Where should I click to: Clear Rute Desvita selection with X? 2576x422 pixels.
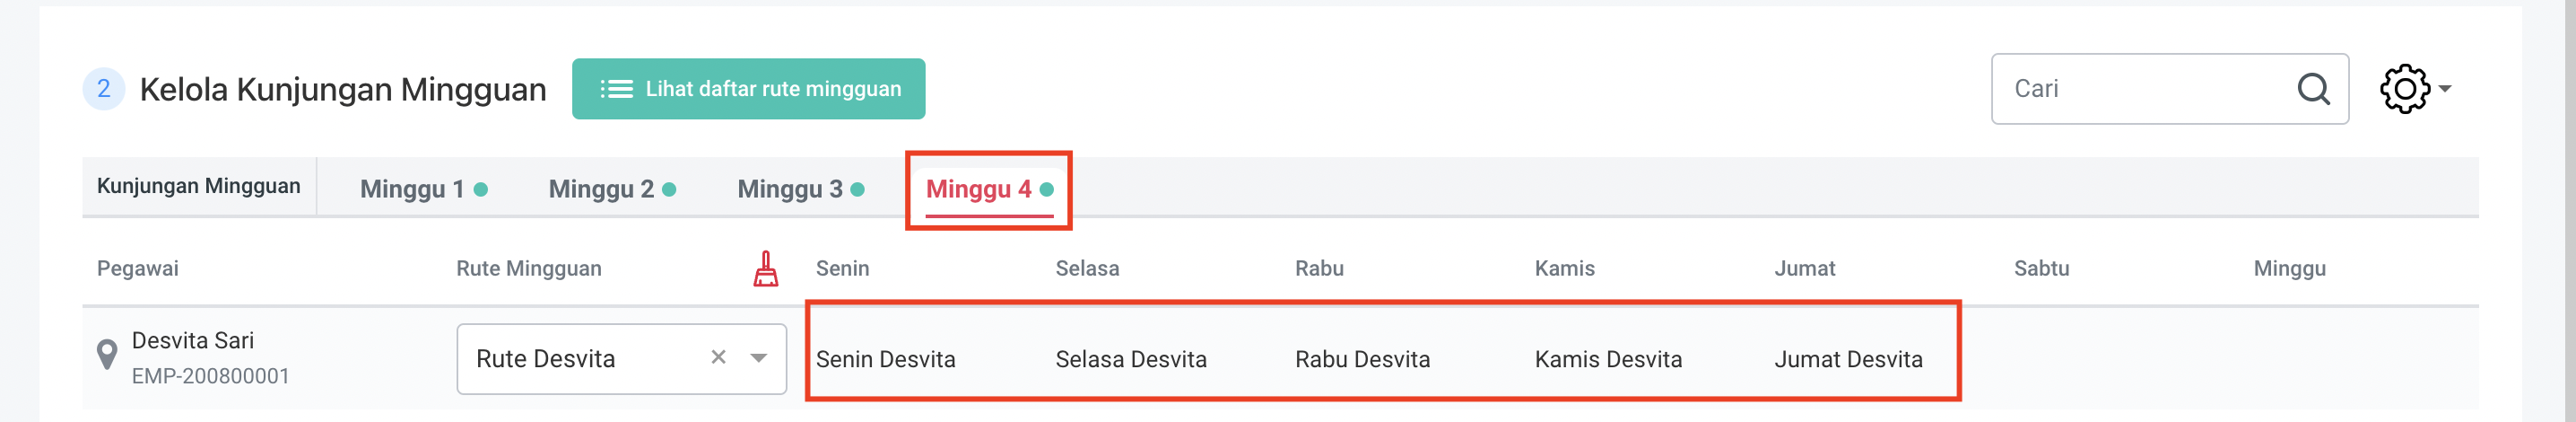[718, 357]
